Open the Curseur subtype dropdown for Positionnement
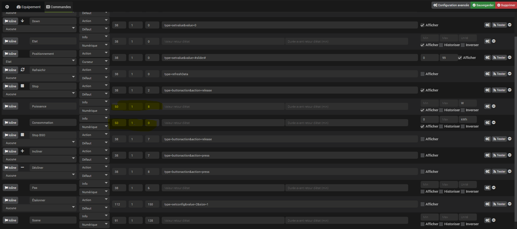 (x=94, y=62)
